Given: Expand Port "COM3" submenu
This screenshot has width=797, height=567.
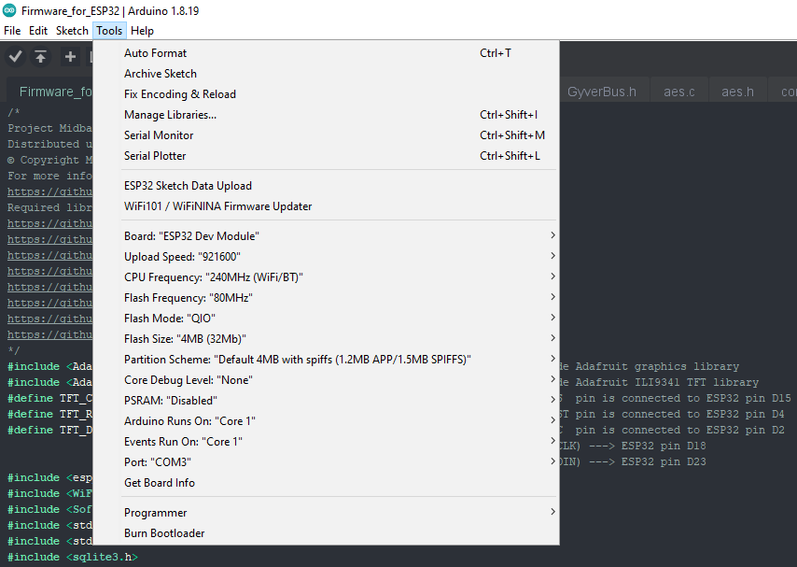Looking at the screenshot, I should click(x=326, y=461).
